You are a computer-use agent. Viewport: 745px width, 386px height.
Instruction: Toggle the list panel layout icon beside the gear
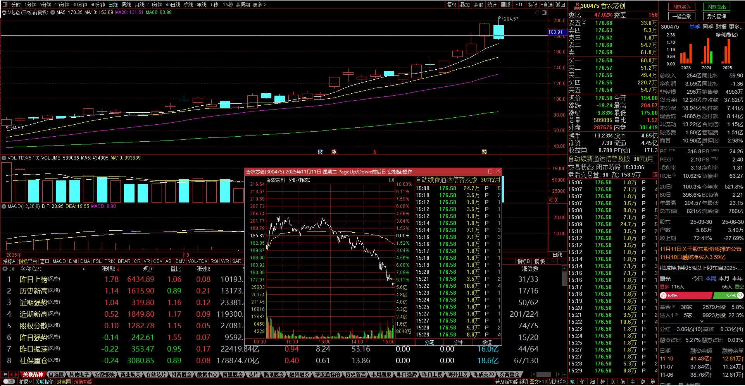pyautogui.click(x=12, y=269)
